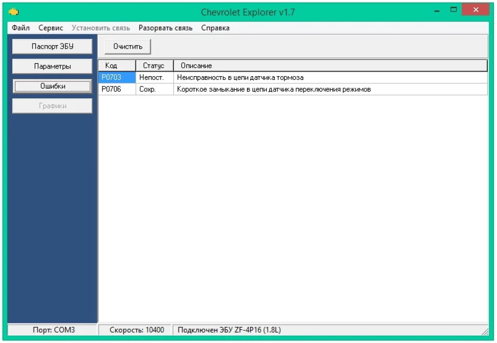Viewport: 497px width, 343px height.
Task: Open the Файл menu
Action: pos(21,28)
